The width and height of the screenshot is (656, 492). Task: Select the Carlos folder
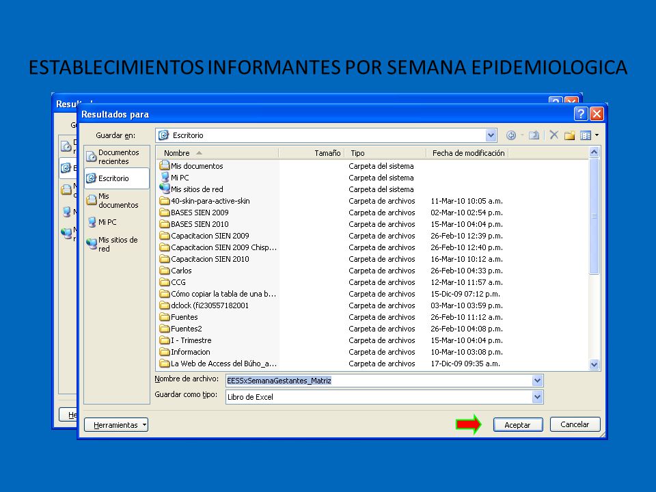[x=176, y=271]
